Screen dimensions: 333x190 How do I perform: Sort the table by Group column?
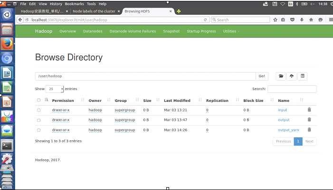(121, 100)
